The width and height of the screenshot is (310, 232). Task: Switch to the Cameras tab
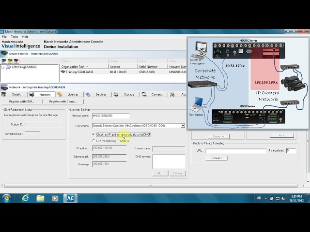point(155,95)
